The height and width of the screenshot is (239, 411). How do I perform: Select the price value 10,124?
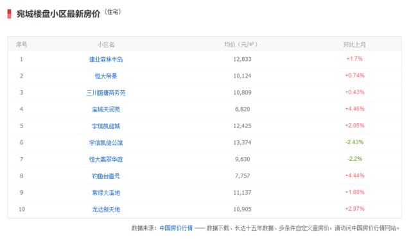243,76
